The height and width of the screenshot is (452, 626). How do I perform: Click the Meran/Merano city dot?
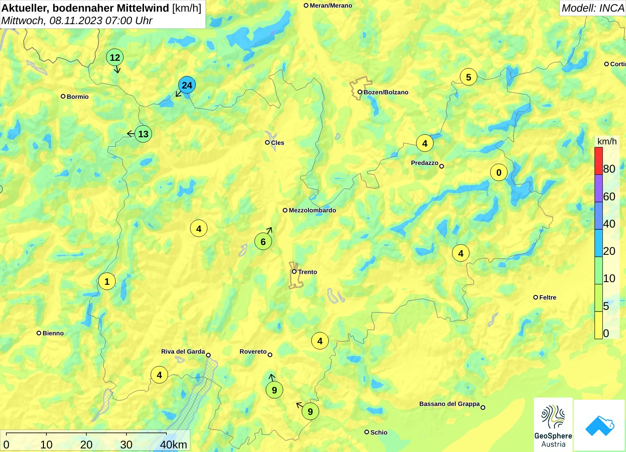click(306, 5)
